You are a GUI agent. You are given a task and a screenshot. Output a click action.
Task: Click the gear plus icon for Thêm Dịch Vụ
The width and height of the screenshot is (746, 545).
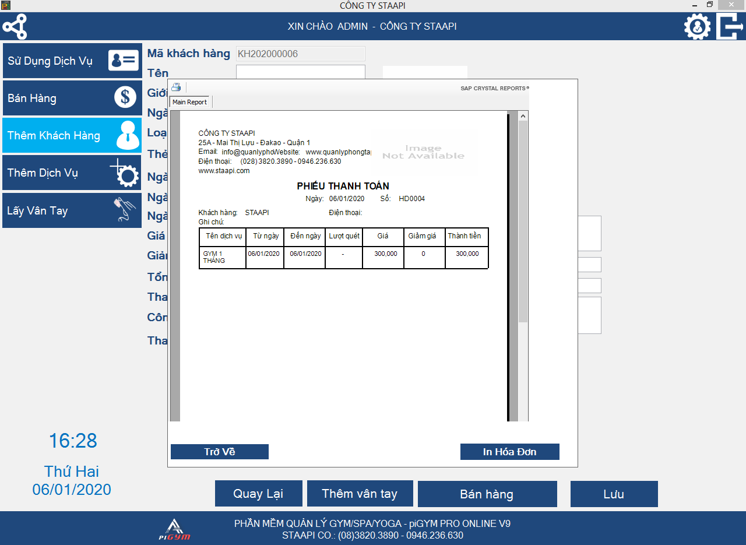tap(124, 173)
